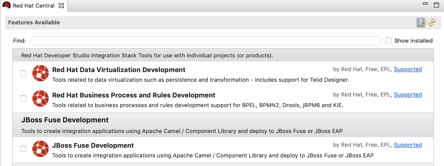Follow the Supported link for JBoss Fuse

[408, 145]
